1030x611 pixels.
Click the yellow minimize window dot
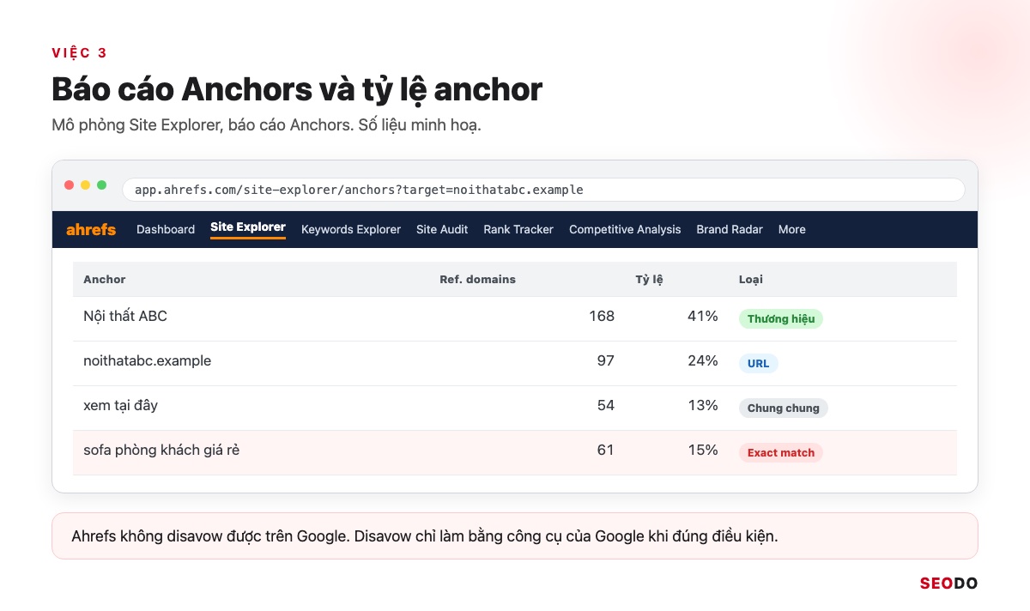click(x=86, y=185)
